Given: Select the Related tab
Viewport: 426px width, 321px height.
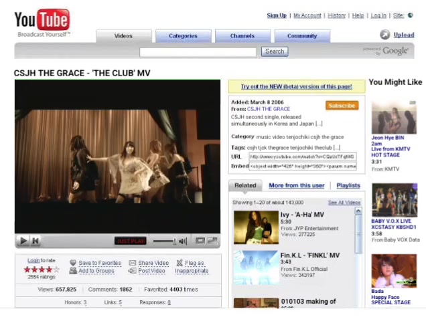Looking at the screenshot, I should tap(245, 186).
